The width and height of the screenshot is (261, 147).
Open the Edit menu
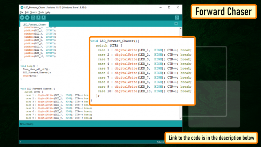point(27,12)
